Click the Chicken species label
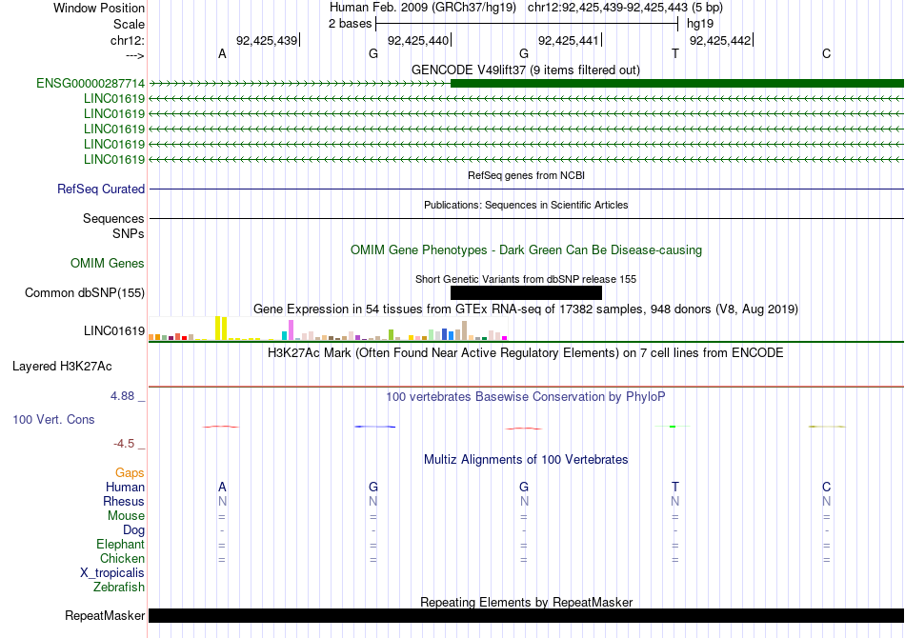 [x=122, y=559]
